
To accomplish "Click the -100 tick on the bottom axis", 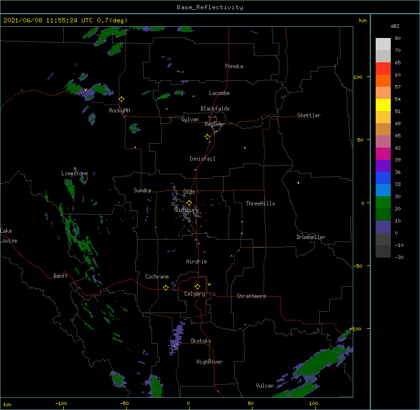I will [x=61, y=403].
